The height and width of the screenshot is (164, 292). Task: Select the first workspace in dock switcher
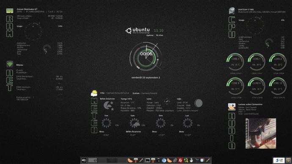pos(93,160)
